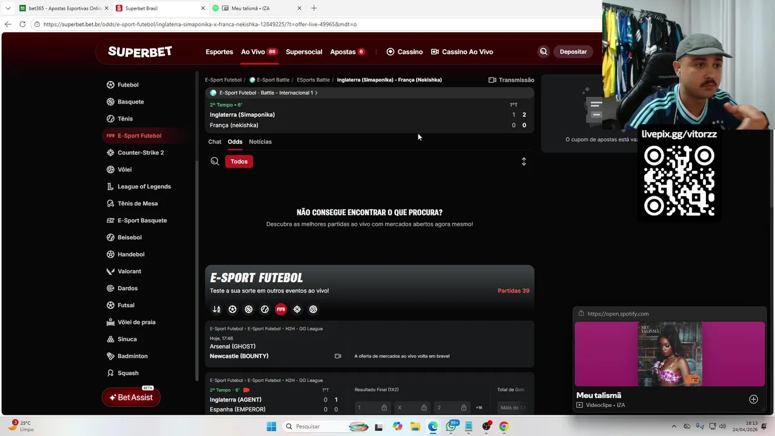This screenshot has height=436, width=775.
Task: Switch to bet365 browser tab
Action: tap(62, 8)
